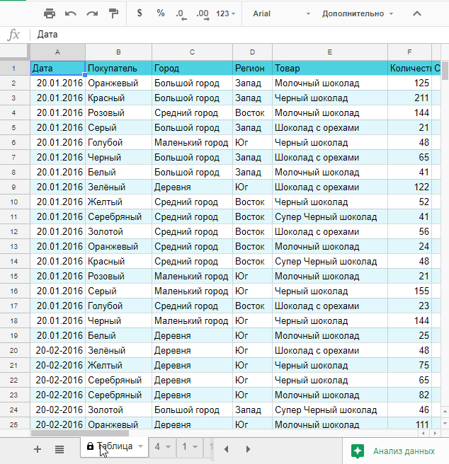
Task: Redo the last undone action
Action: [92, 13]
